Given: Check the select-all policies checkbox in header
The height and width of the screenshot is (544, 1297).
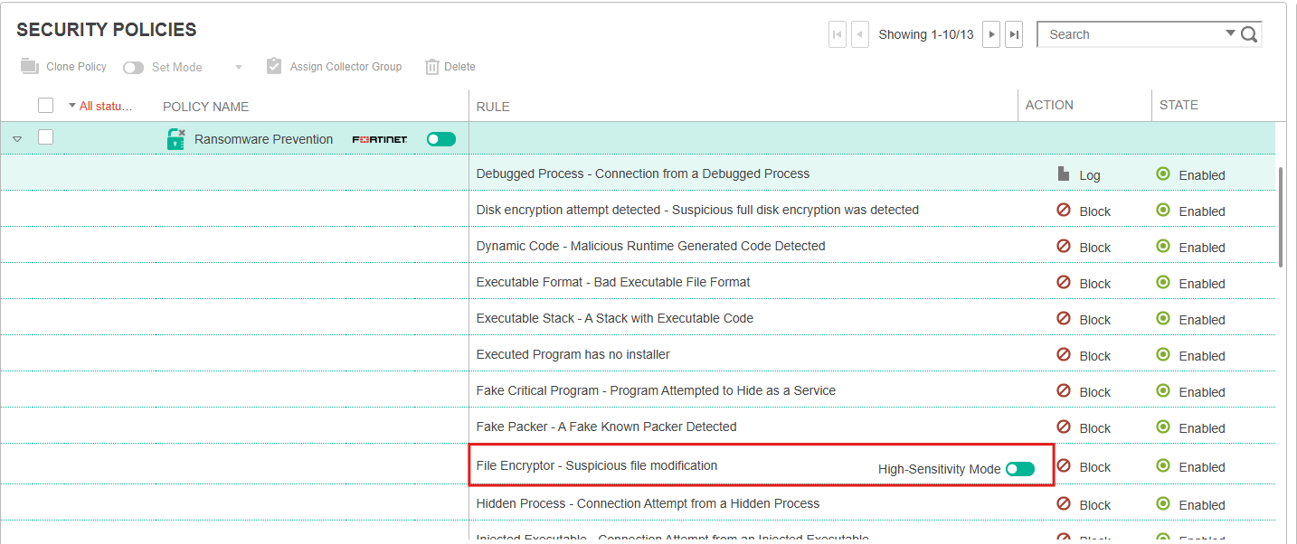Looking at the screenshot, I should click(45, 106).
